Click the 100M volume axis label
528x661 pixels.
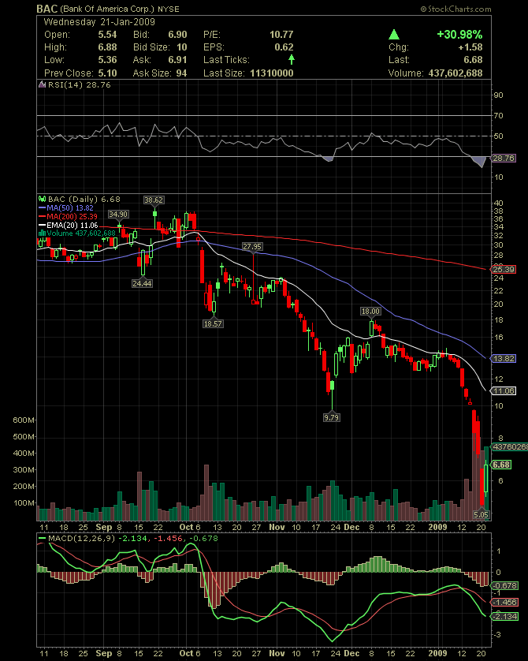point(24,503)
